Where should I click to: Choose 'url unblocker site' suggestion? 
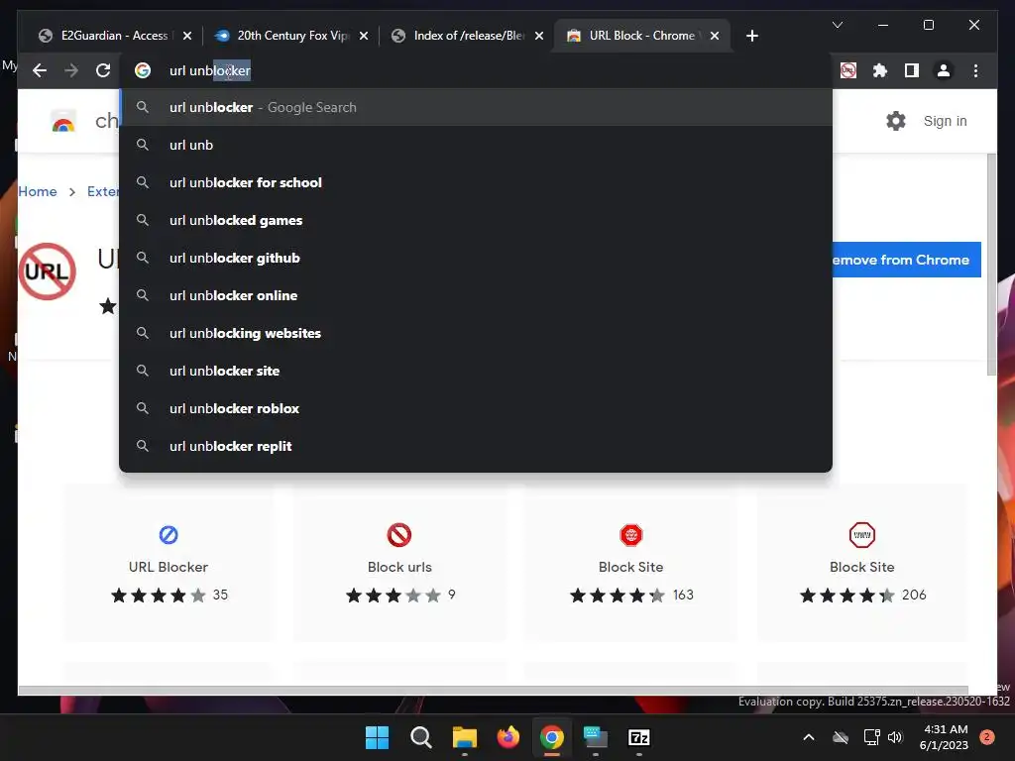476,371
